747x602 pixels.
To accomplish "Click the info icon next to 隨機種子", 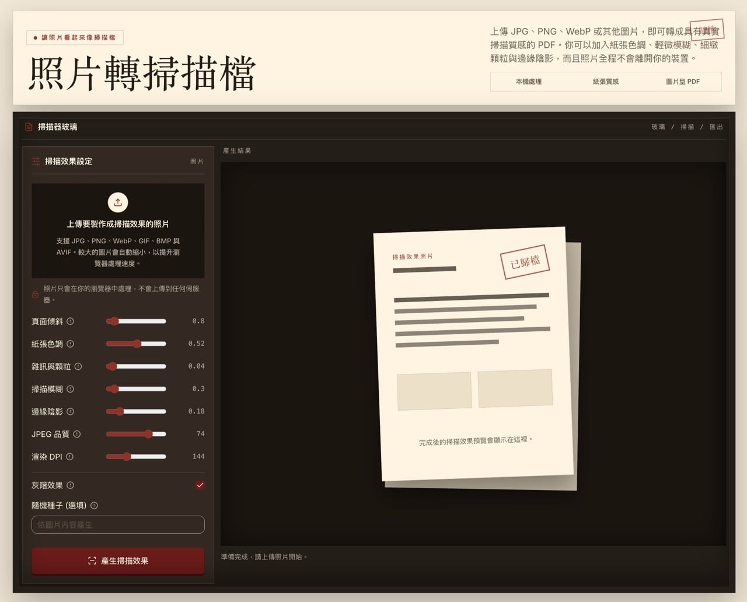I will pos(94,506).
